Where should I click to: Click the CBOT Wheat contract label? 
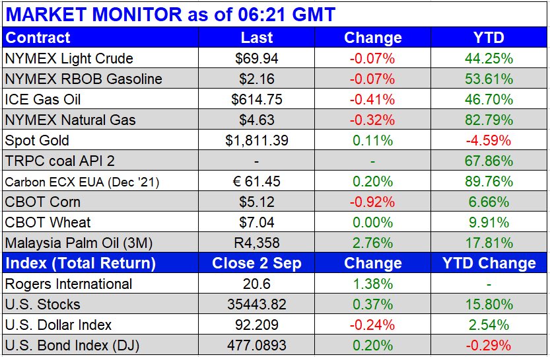click(48, 222)
